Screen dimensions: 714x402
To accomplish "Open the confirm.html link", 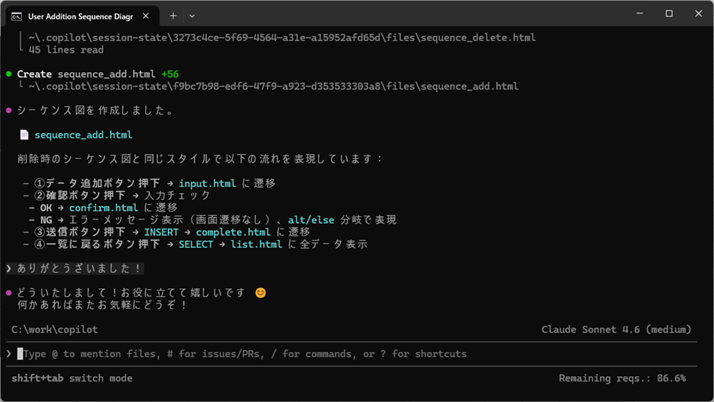I will (104, 207).
